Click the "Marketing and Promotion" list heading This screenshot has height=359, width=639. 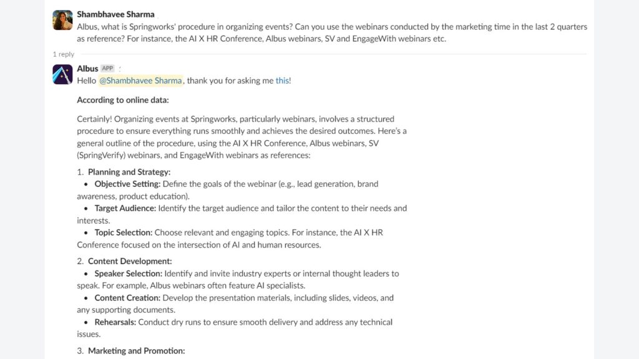pos(137,351)
